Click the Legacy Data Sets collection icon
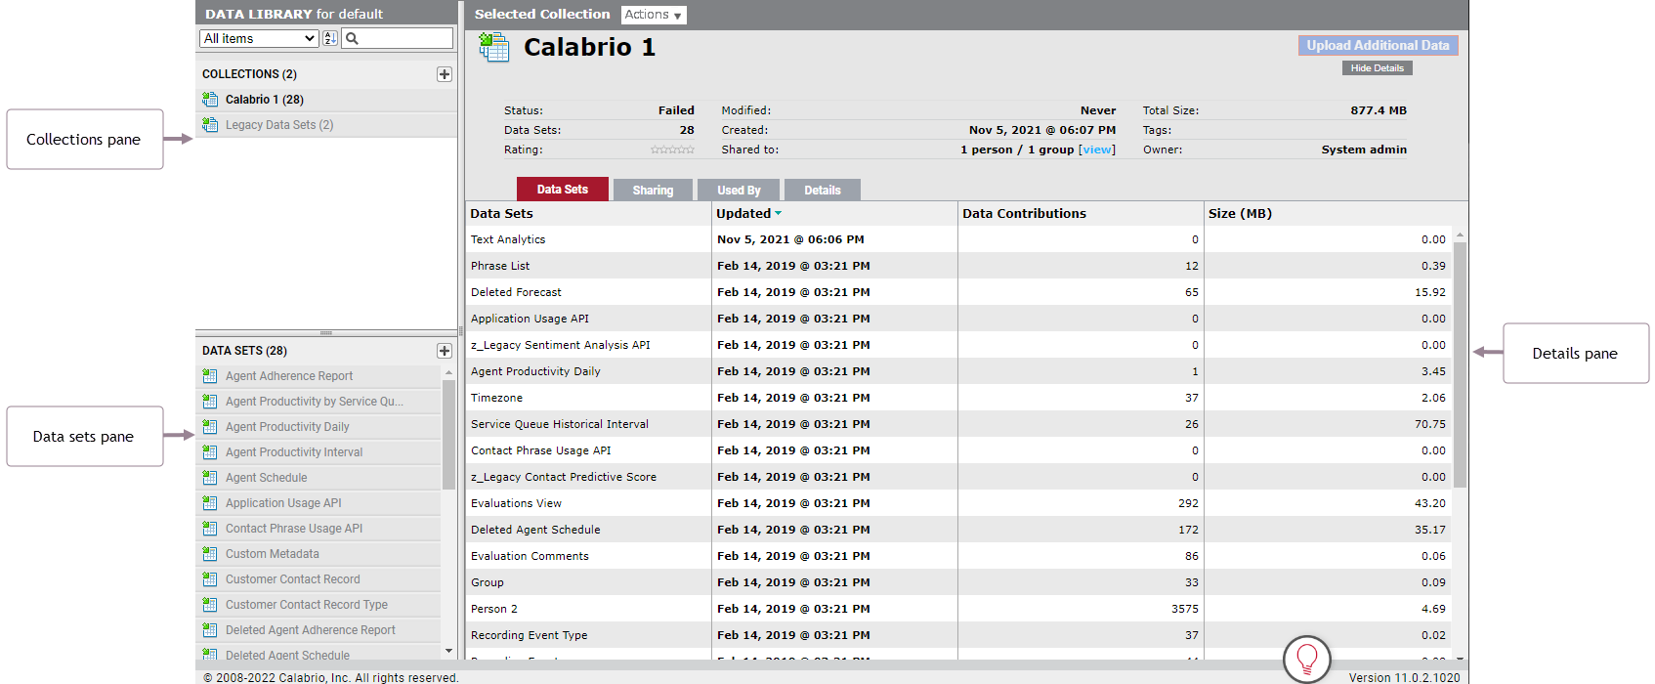 click(x=210, y=125)
